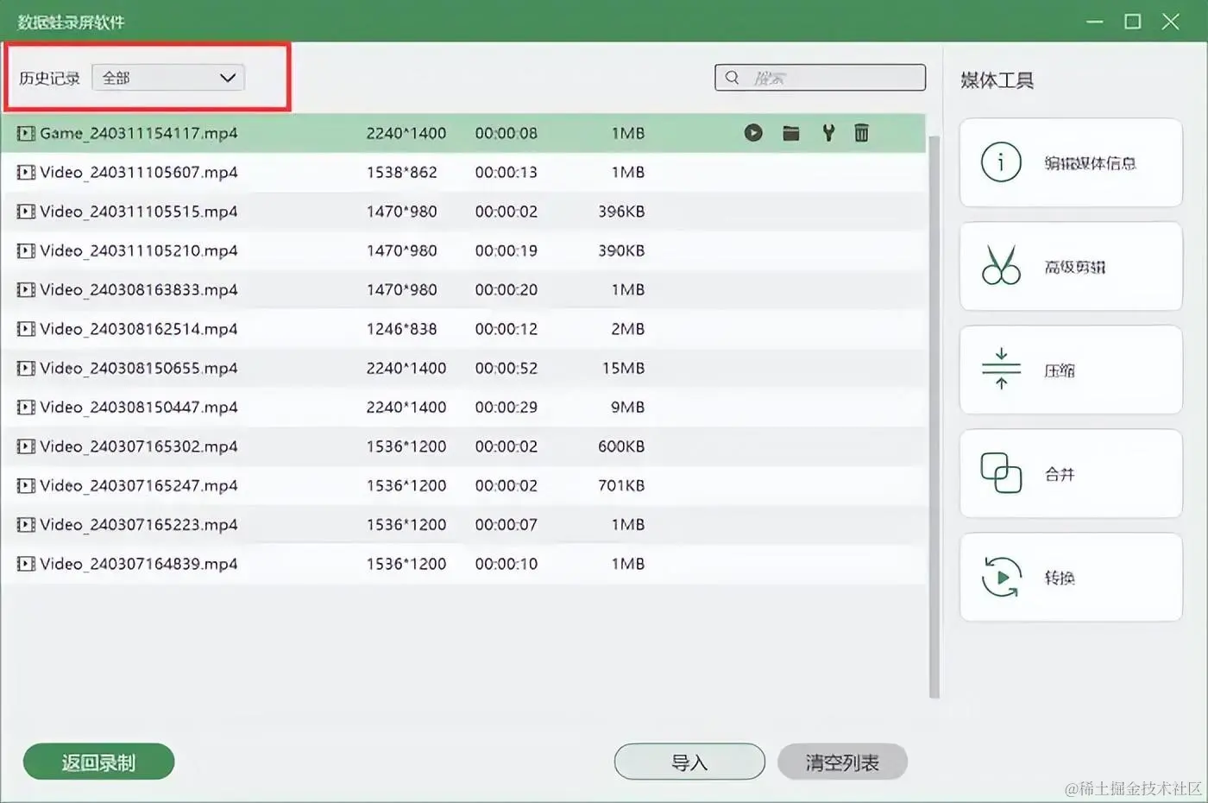Click film icon of Video_240307164839.mp4
This screenshot has height=803, width=1208.
coord(26,564)
